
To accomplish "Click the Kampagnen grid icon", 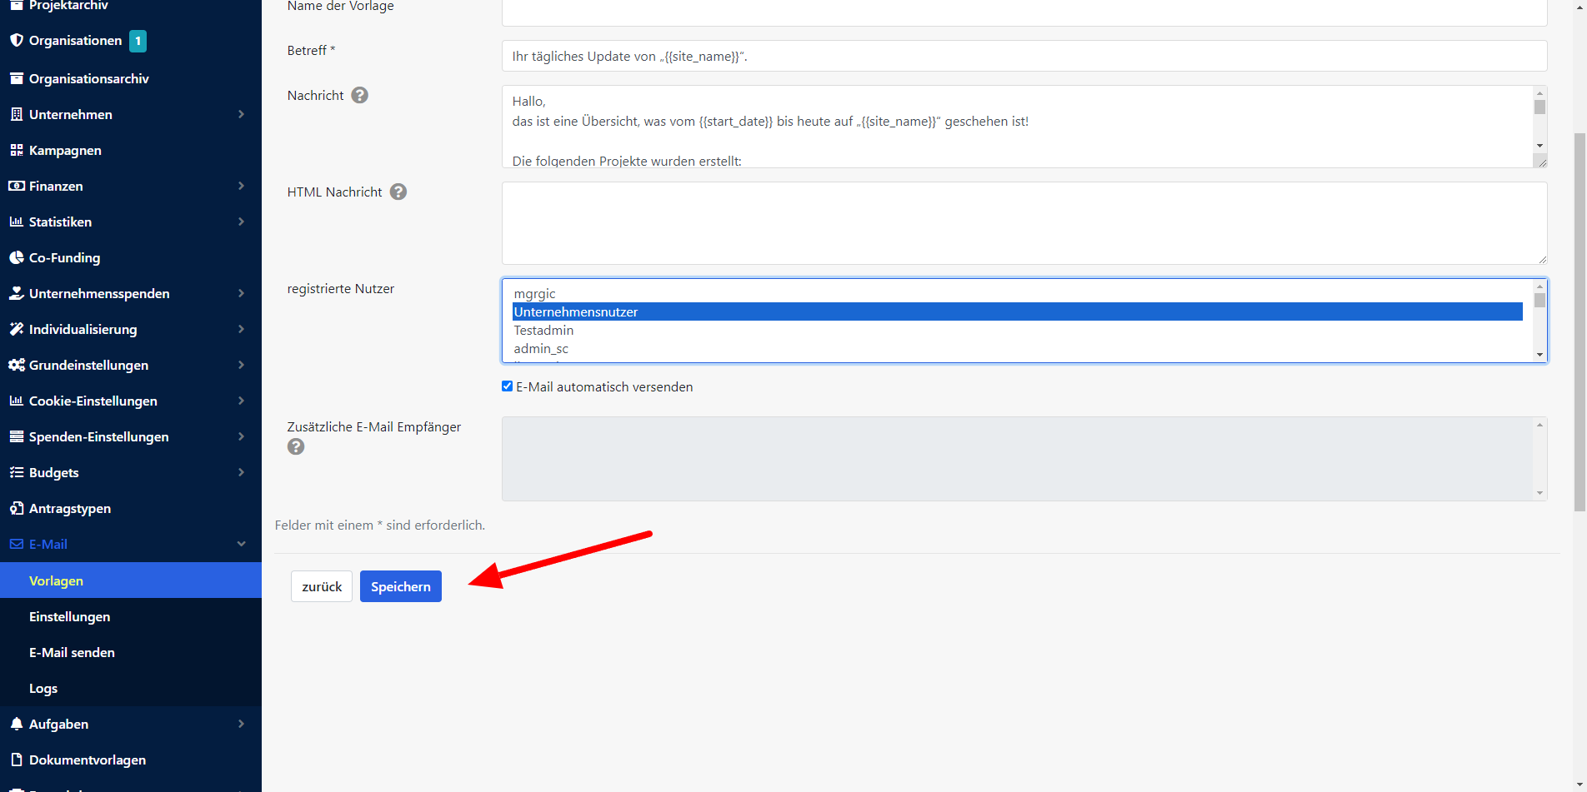I will click(x=16, y=151).
